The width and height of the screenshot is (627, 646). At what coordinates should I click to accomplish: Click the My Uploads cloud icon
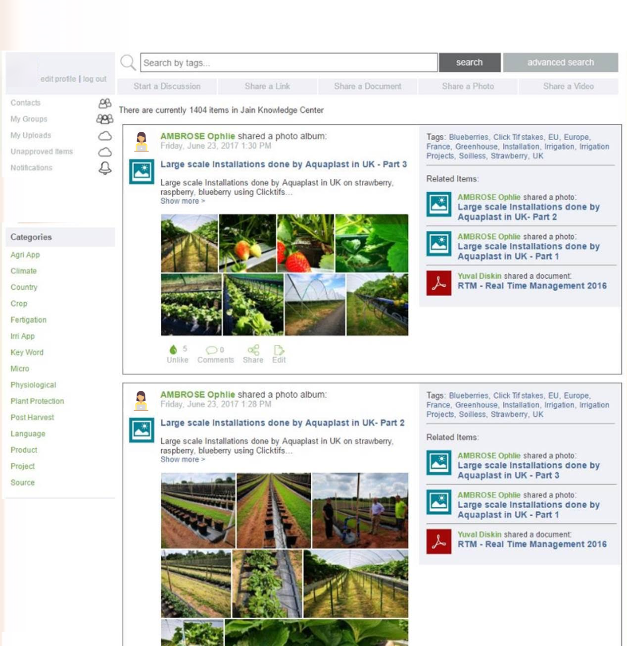(104, 136)
